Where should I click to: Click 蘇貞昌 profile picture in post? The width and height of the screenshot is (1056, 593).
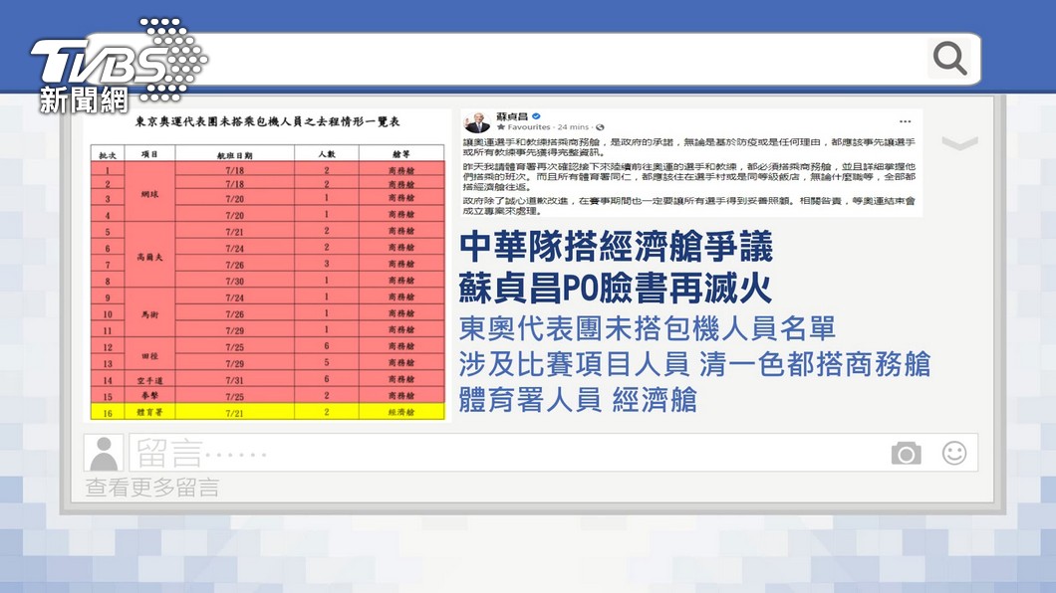[477, 122]
